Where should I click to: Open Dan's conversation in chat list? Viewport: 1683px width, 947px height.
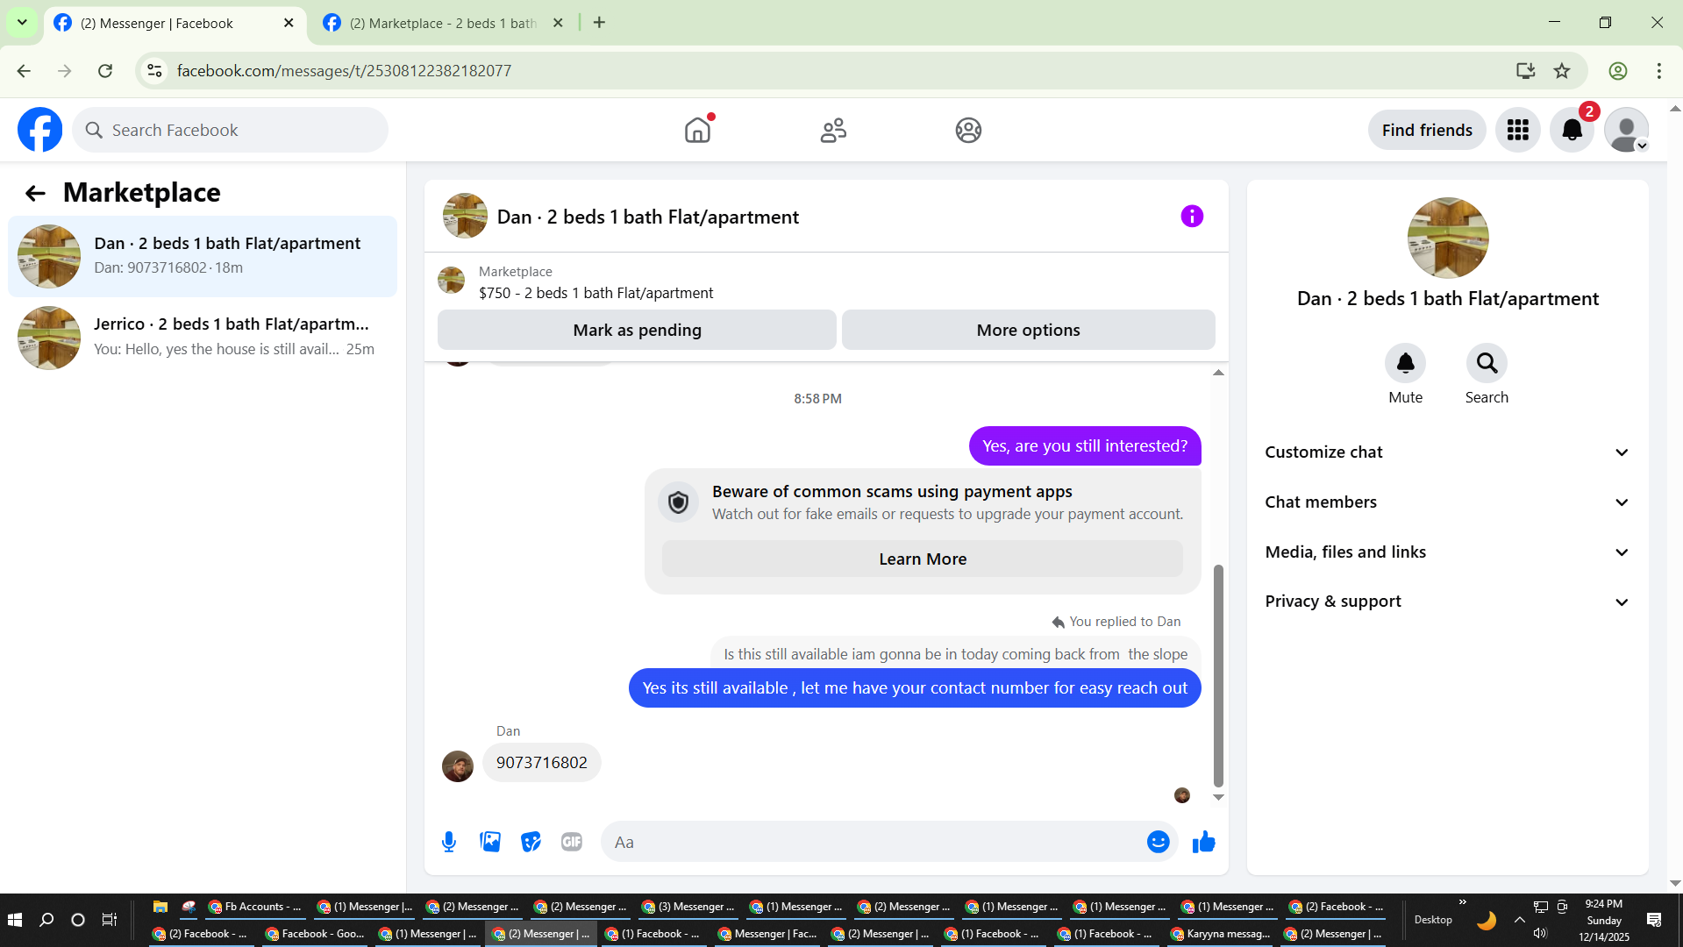tap(203, 256)
